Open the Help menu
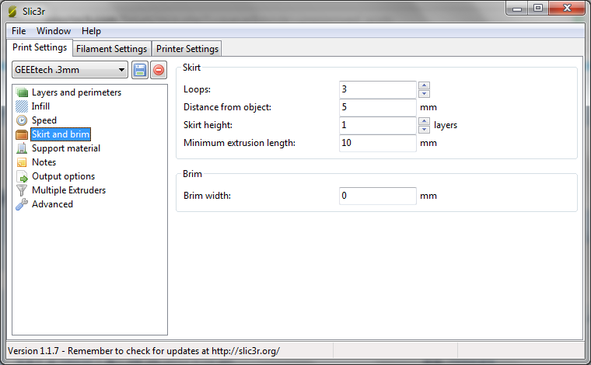Screen dimensions: 591x365 coord(91,31)
